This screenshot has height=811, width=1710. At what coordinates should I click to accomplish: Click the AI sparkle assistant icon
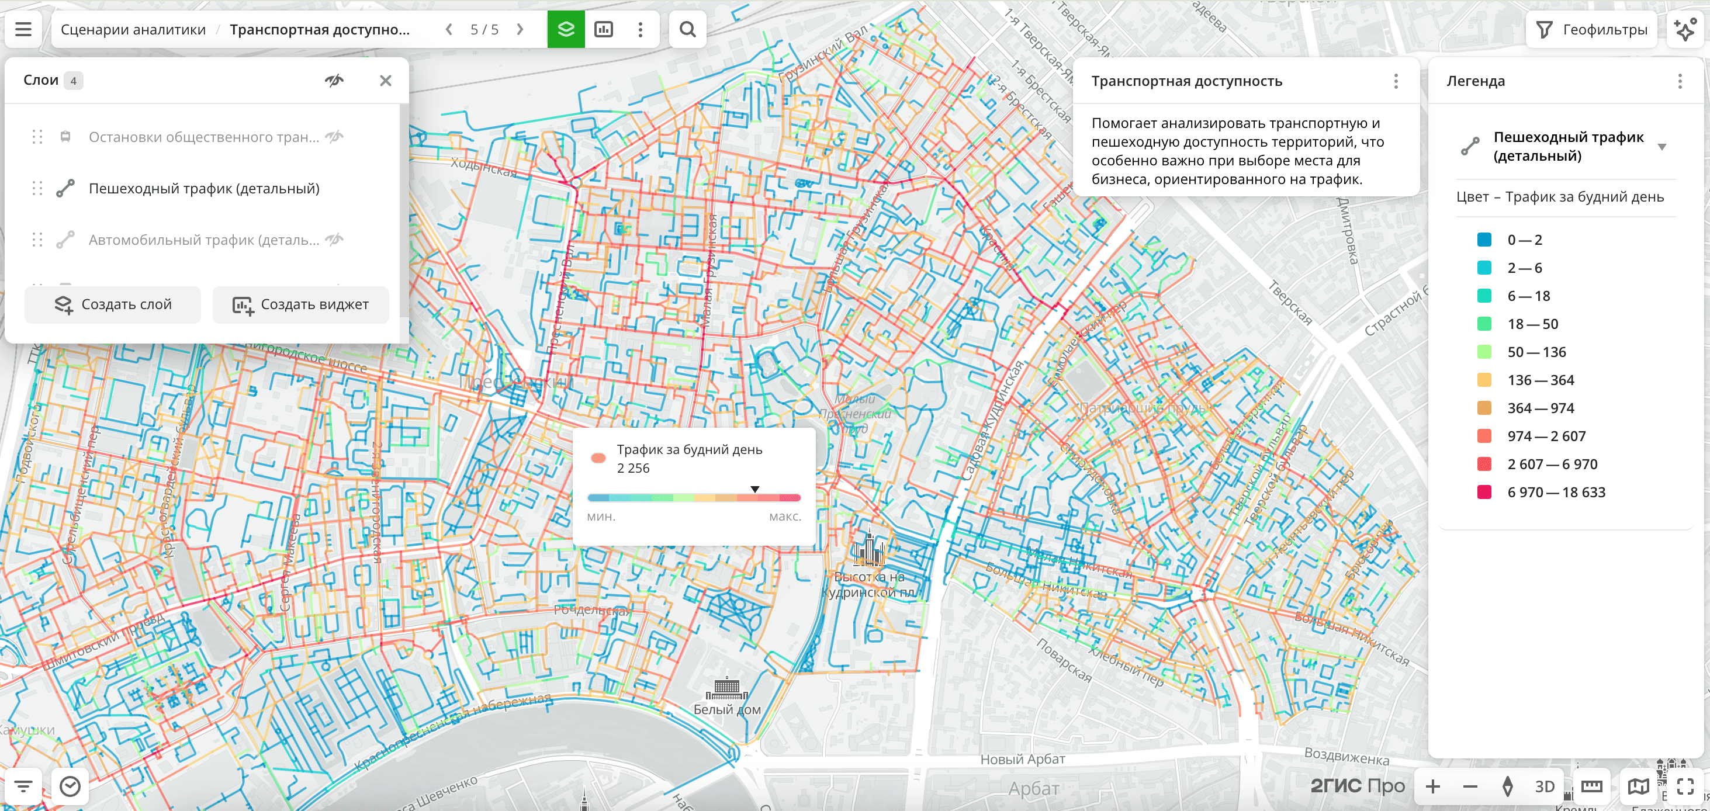click(x=1684, y=29)
